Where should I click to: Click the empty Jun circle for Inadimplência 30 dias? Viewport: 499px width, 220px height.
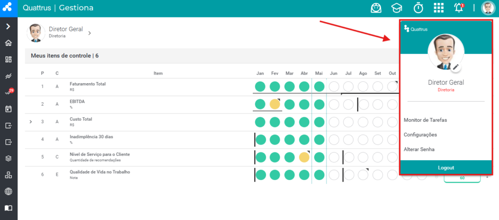(x=333, y=140)
